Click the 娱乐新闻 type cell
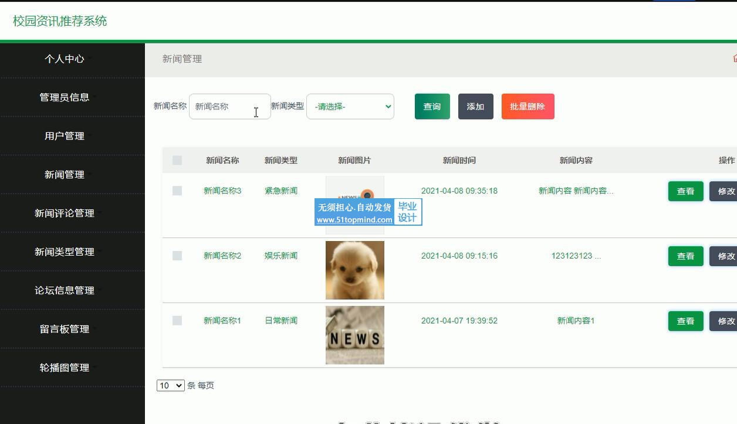Image resolution: width=737 pixels, height=424 pixels. point(281,256)
